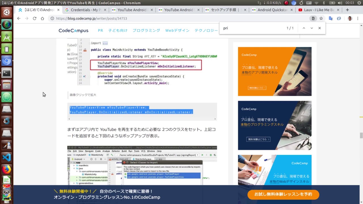
Task: Jump to previous find result
Action: point(304,28)
